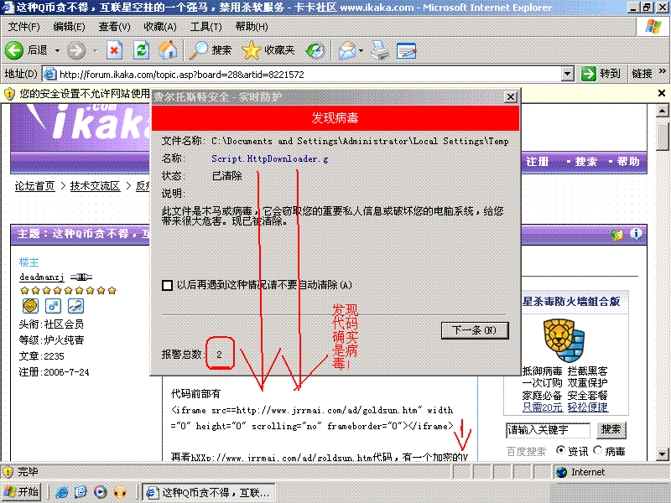The height and width of the screenshot is (503, 671).
Task: Open media player quick launch icon
Action: (100, 492)
